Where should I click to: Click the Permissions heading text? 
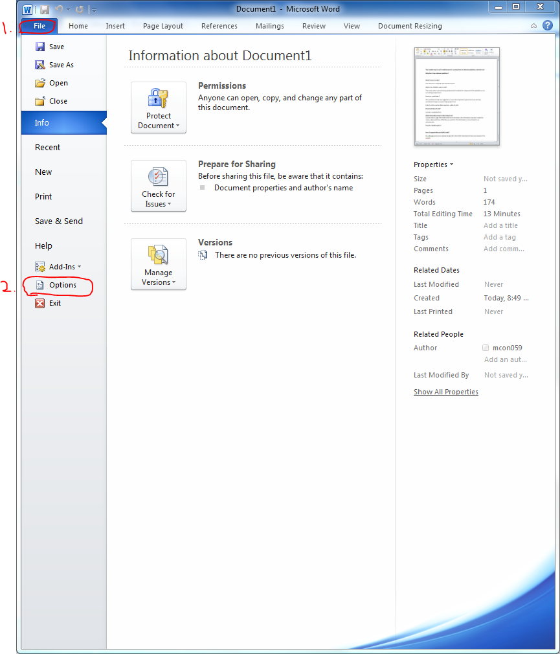pos(222,85)
